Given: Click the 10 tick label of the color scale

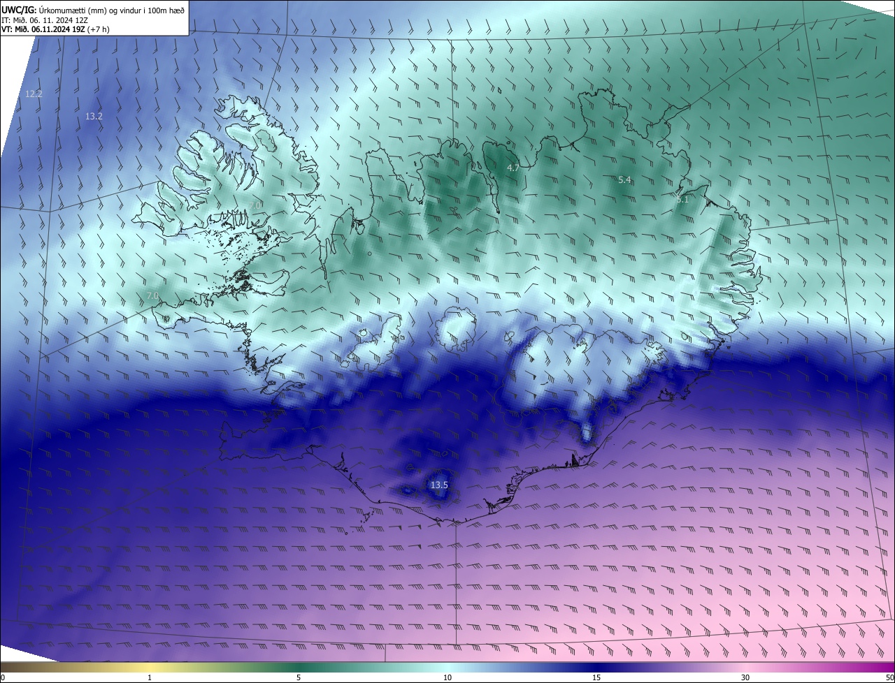Looking at the screenshot, I should pos(447,677).
